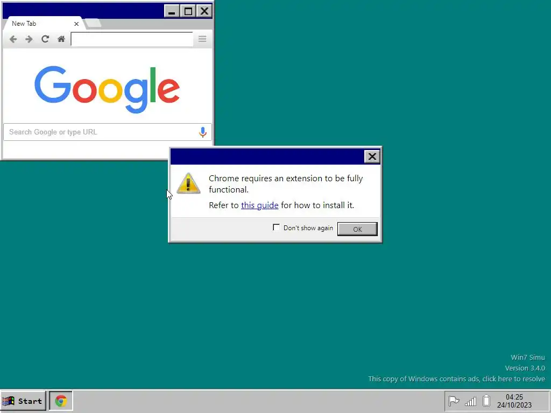Click the Chrome icon in the taskbar
This screenshot has width=551, height=413.
click(x=61, y=401)
